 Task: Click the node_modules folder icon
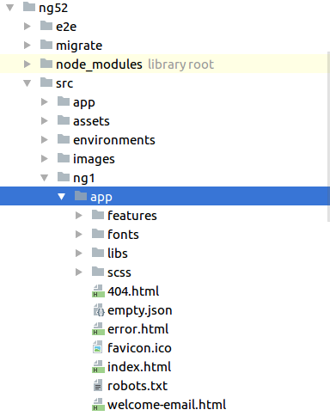point(46,64)
